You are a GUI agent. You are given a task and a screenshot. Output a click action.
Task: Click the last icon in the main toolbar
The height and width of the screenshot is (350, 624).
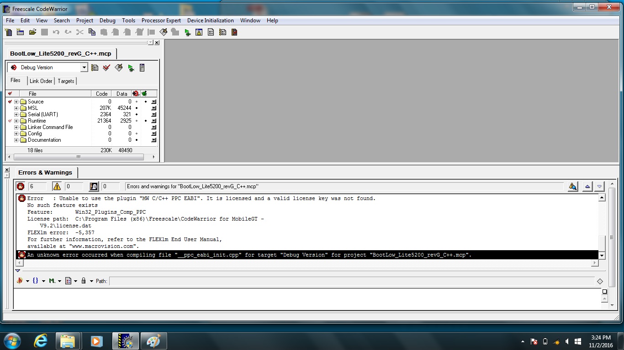tap(234, 32)
